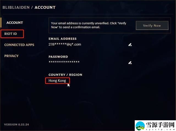Image resolution: width=176 pixels, height=131 pixels.
Task: Click the unverified email notice text
Action: [x=89, y=25]
